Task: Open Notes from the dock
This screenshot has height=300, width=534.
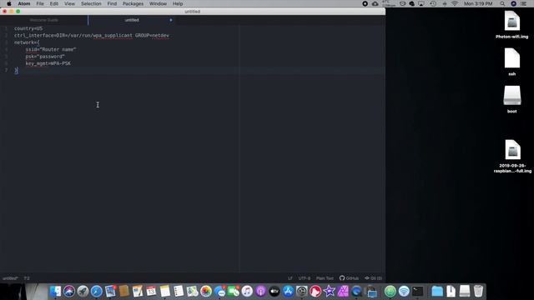Action: (x=165, y=292)
